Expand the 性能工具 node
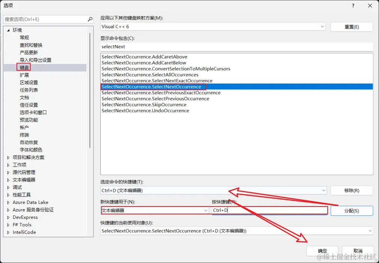 (x=8, y=195)
